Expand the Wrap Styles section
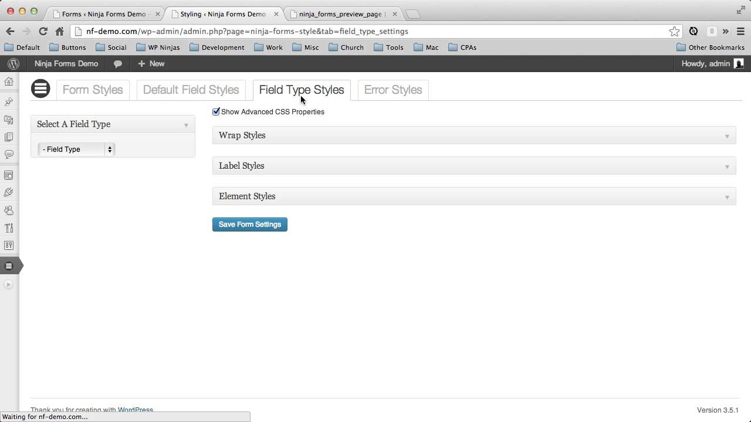751x422 pixels. [x=474, y=135]
